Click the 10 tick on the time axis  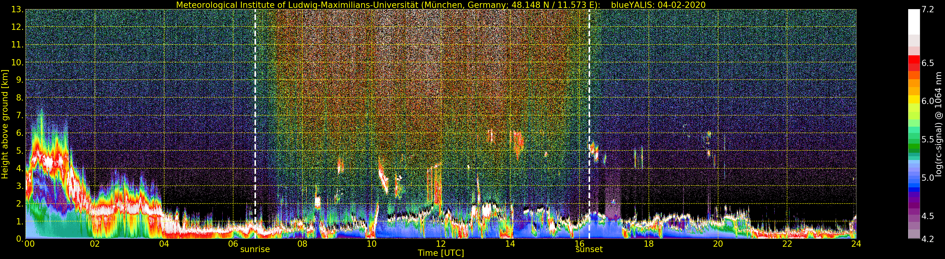pyautogui.click(x=372, y=244)
